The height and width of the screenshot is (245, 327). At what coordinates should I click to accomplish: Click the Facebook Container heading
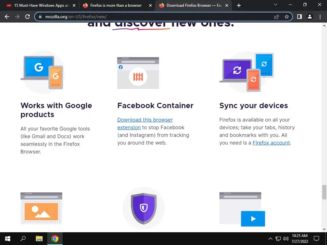pos(156,106)
